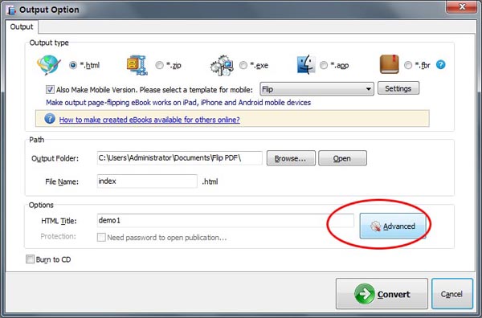
Task: Browse for an output folder
Action: point(291,158)
